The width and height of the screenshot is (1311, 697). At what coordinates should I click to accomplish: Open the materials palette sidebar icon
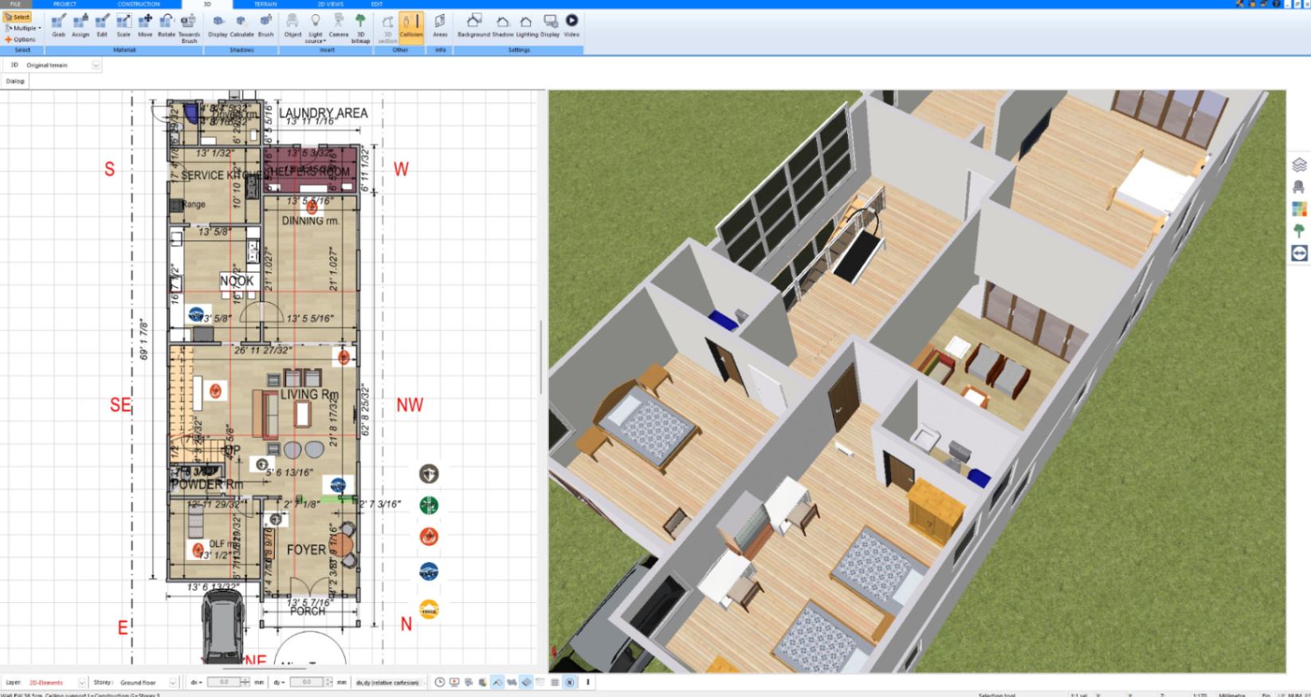pyautogui.click(x=1300, y=209)
